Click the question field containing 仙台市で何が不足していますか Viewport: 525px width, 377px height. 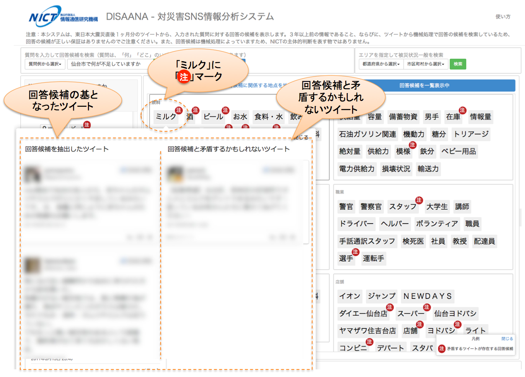pyautogui.click(x=110, y=64)
